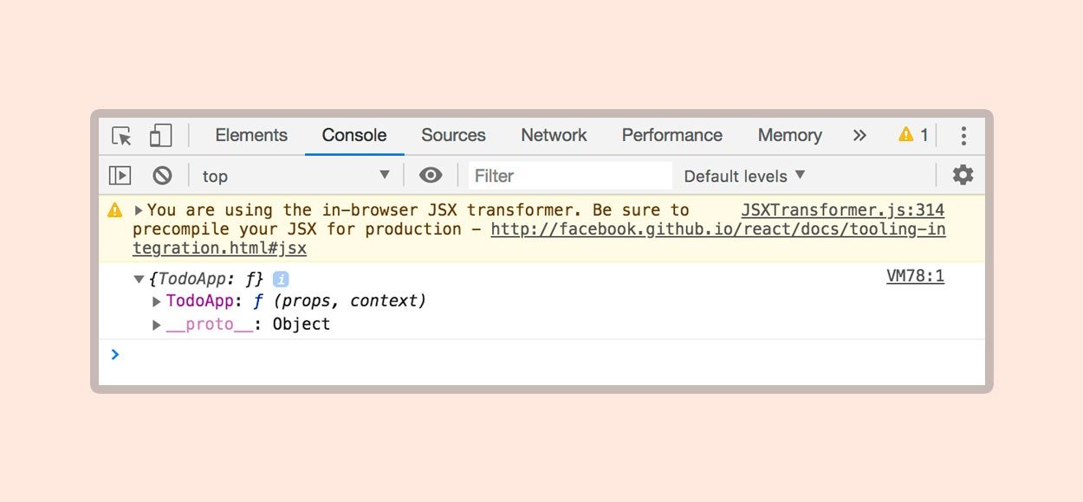1083x502 pixels.
Task: Open console settings gear icon
Action: point(963,176)
